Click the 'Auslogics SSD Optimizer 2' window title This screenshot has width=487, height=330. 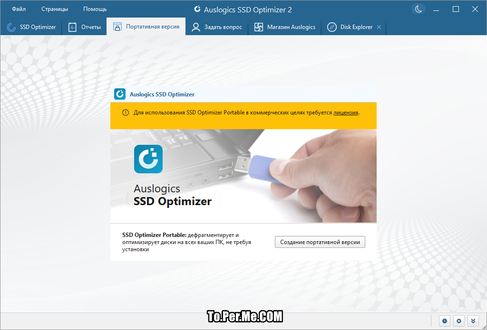pyautogui.click(x=248, y=9)
